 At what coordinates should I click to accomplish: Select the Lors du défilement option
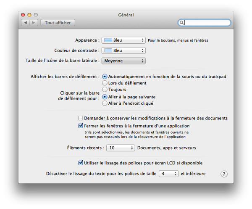(105, 83)
